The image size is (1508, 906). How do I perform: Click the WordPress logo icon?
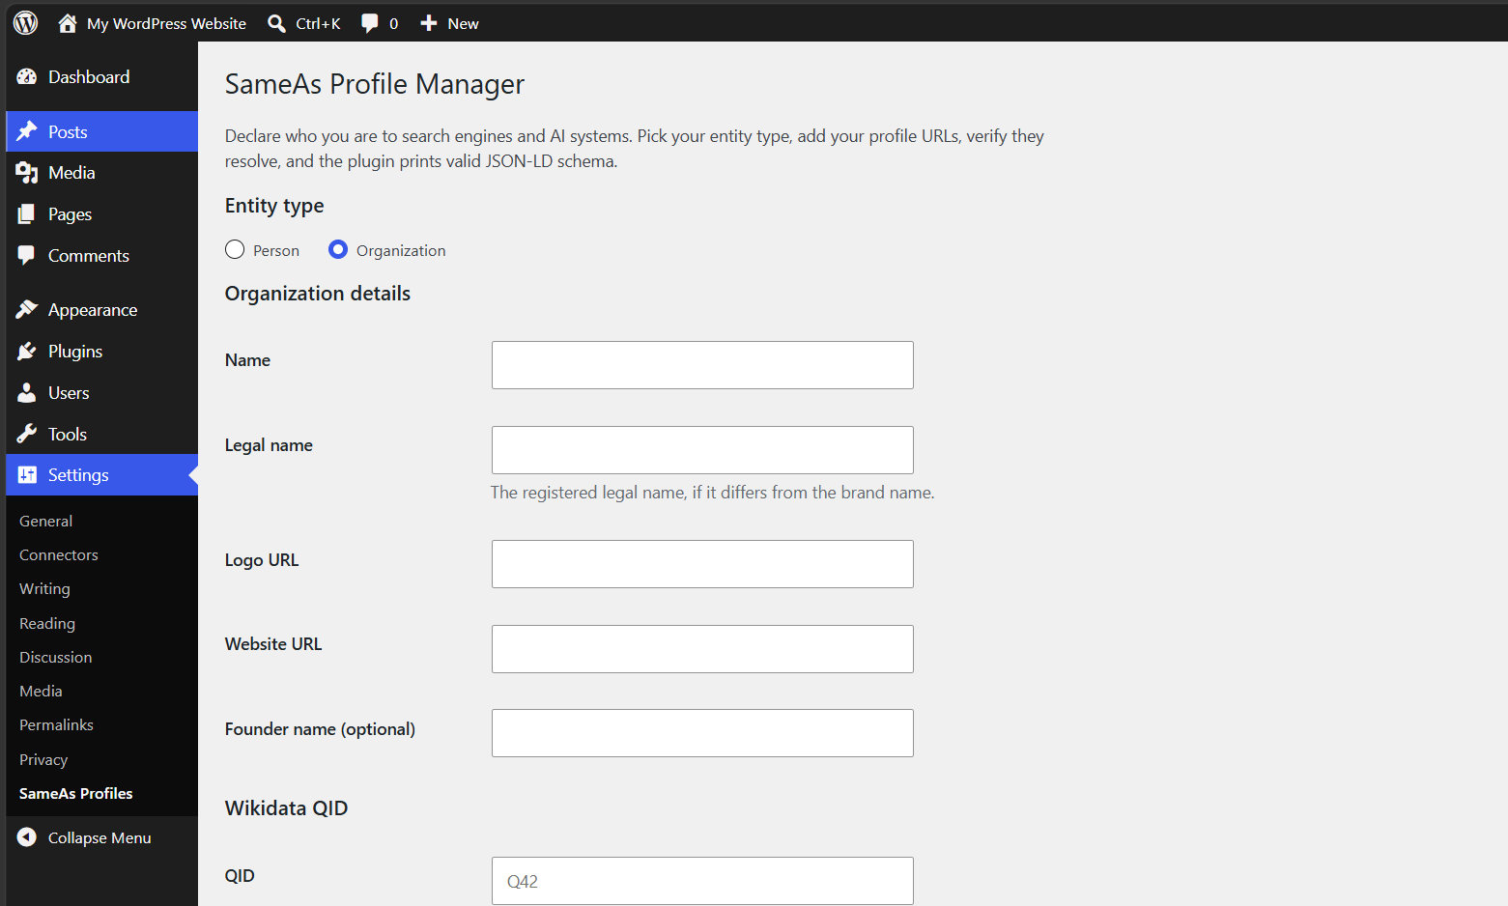point(26,23)
